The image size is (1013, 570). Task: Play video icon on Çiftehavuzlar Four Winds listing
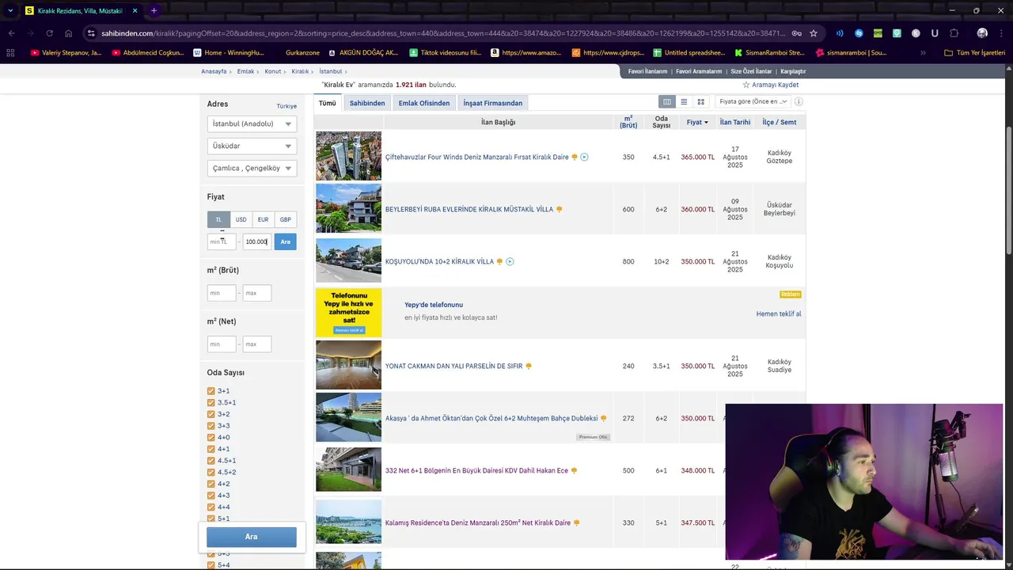coord(584,157)
